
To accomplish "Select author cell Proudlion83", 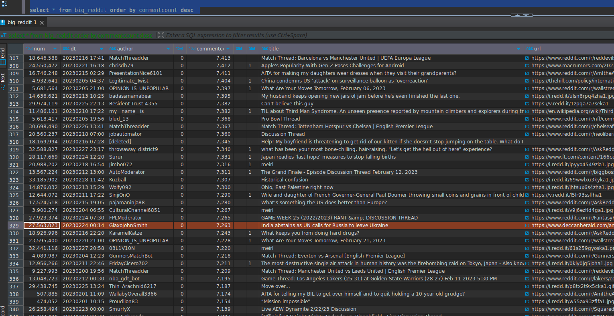I will [140, 302].
